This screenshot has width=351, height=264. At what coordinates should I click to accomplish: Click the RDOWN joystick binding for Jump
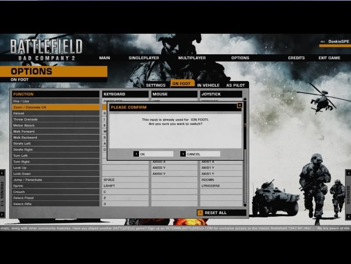221,180
